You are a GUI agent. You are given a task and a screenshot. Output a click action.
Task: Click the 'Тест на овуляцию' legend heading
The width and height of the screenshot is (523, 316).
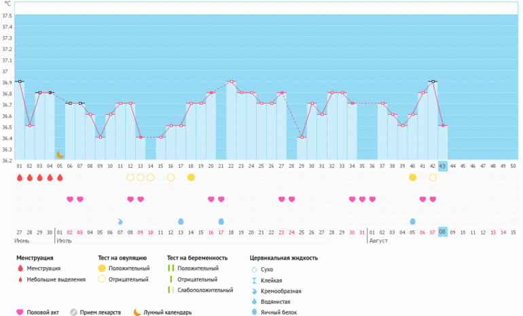point(122,258)
